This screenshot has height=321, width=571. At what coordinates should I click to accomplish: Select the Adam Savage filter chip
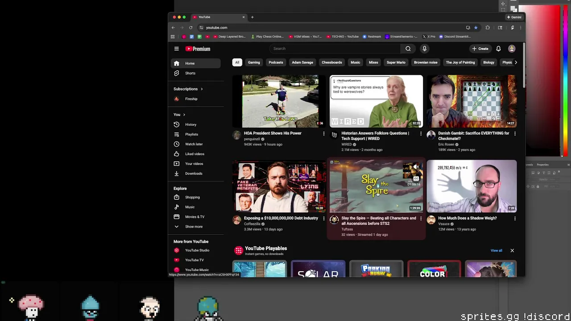coord(302,62)
